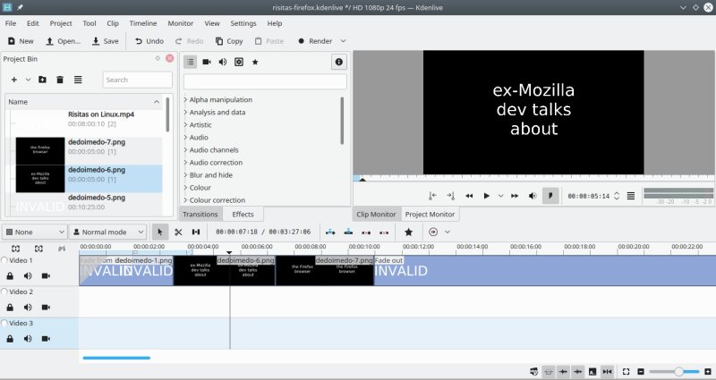The width and height of the screenshot is (716, 380).
Task: Open the effects info button
Action: point(338,62)
